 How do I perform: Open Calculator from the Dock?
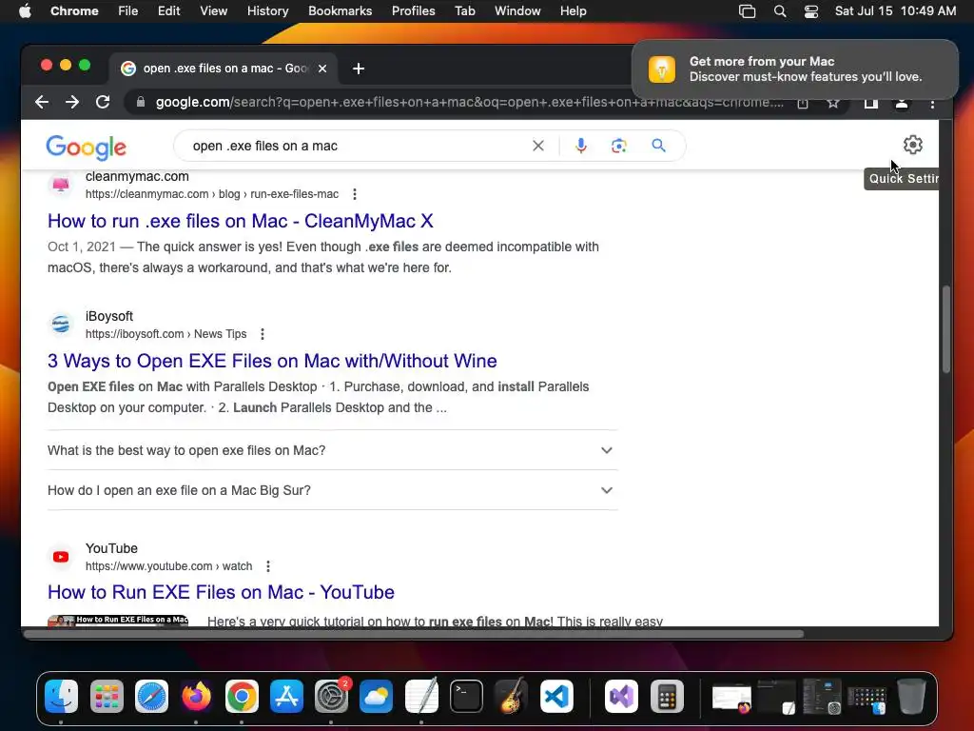tap(667, 696)
